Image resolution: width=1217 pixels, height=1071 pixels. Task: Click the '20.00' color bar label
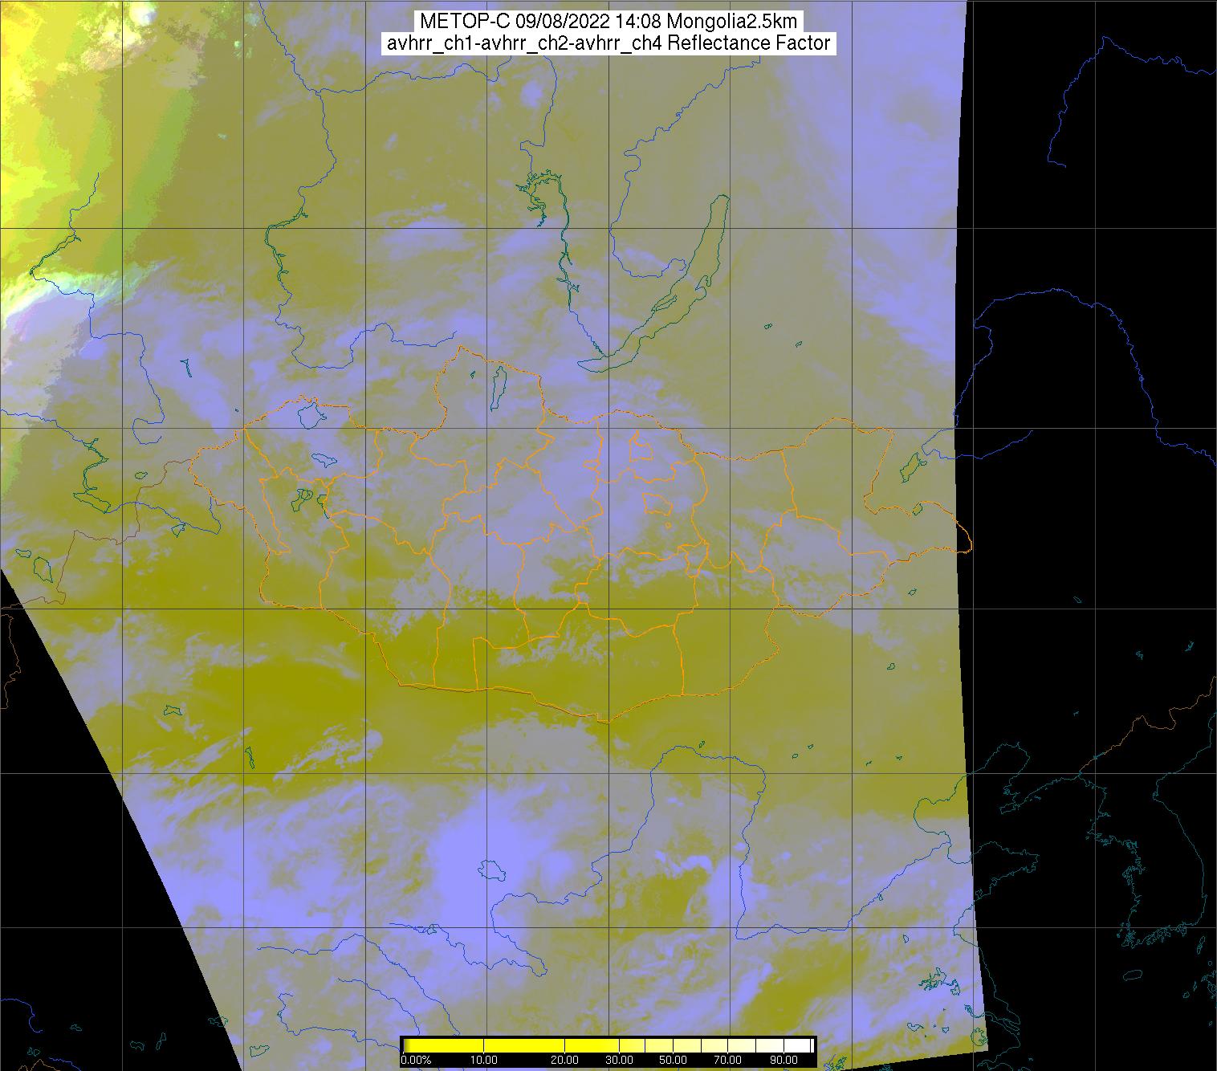click(564, 1060)
